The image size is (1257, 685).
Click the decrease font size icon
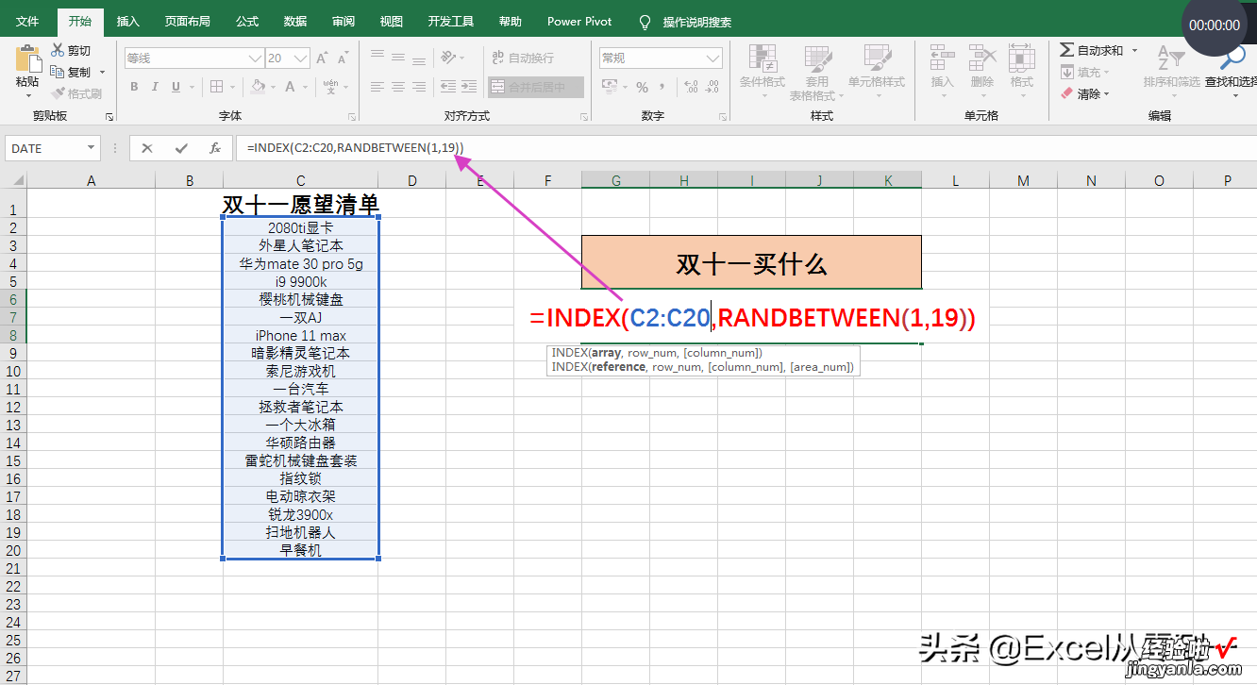[344, 58]
